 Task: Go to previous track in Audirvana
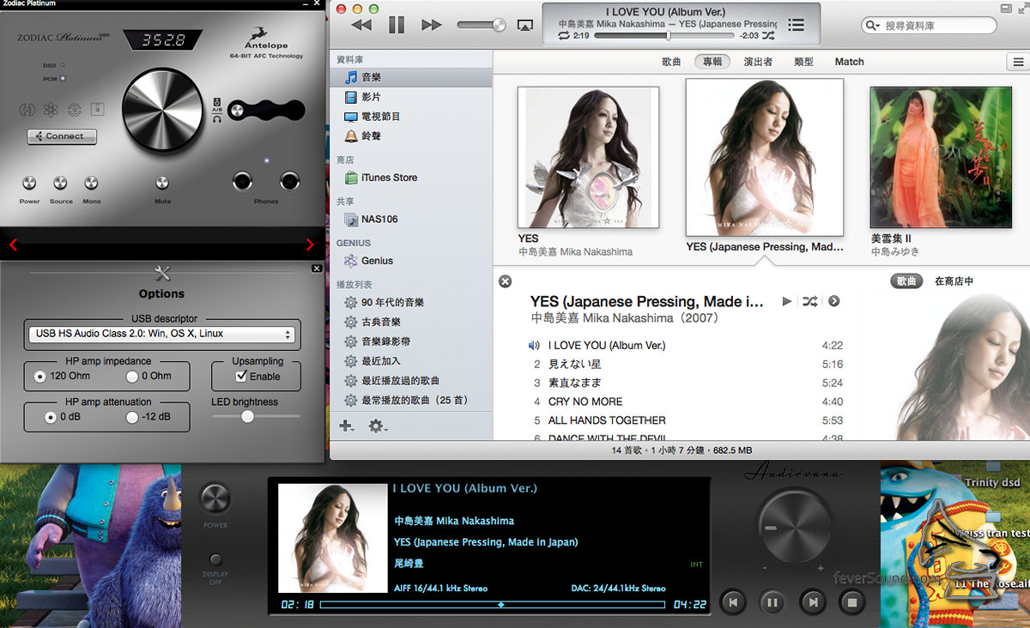732,602
